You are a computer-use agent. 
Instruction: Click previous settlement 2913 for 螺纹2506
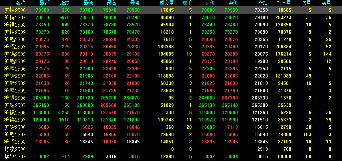tap(263, 149)
